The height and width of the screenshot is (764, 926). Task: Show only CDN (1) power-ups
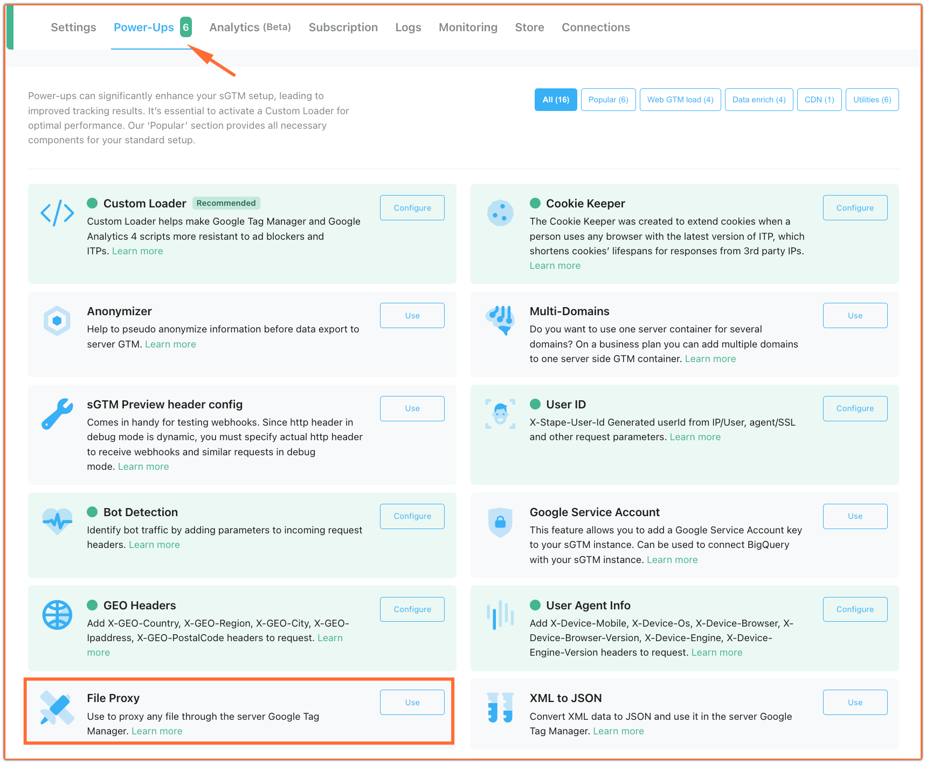click(x=819, y=100)
